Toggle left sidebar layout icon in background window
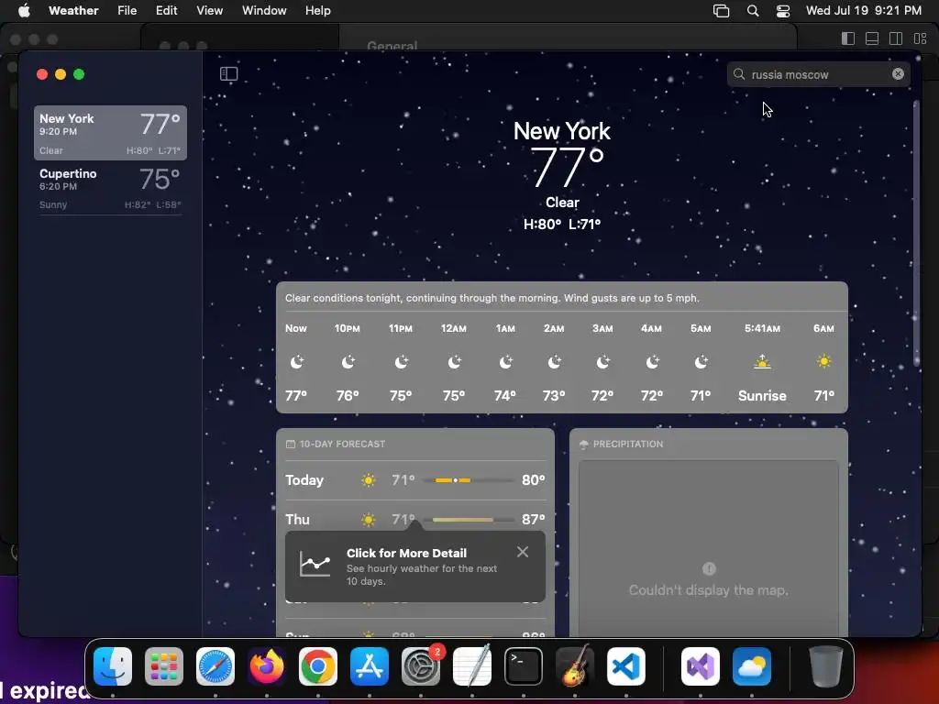Image resolution: width=939 pixels, height=704 pixels. pyautogui.click(x=848, y=38)
